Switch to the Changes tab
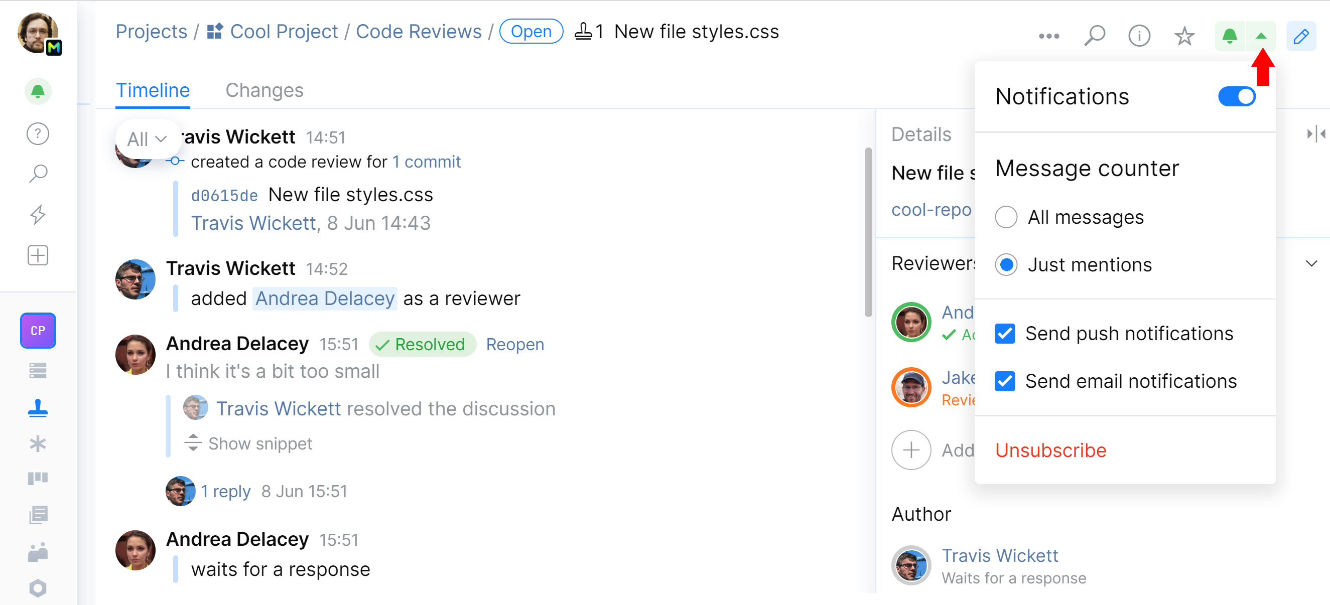 264,90
